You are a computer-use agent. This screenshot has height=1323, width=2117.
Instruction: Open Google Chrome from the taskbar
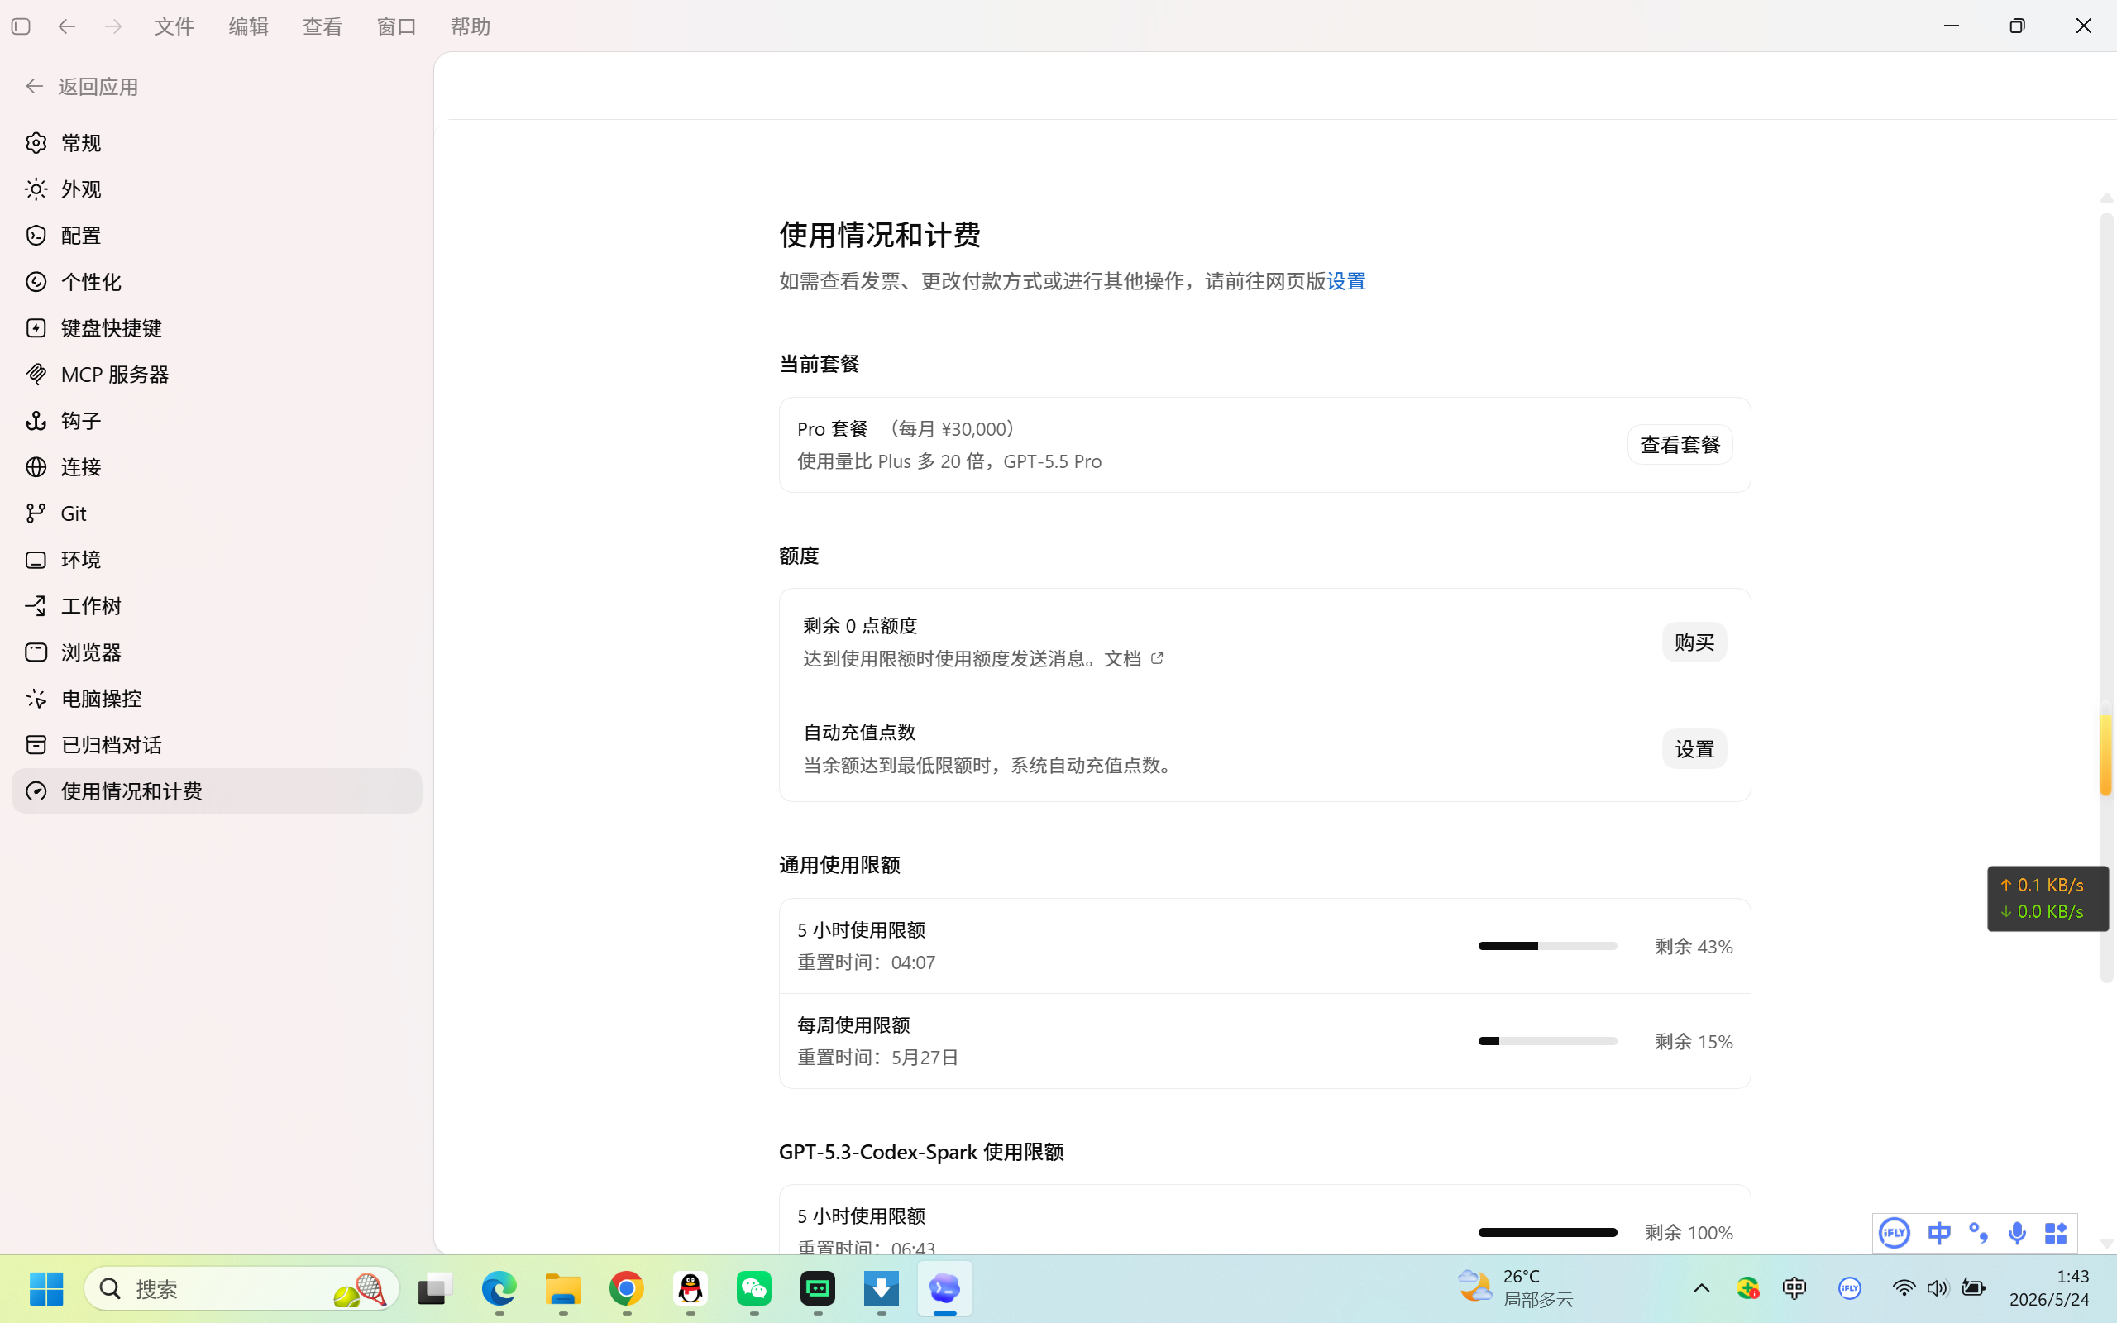[x=627, y=1289]
